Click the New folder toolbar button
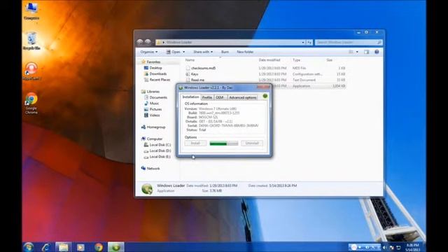This screenshot has height=252, width=448. pyautogui.click(x=245, y=52)
